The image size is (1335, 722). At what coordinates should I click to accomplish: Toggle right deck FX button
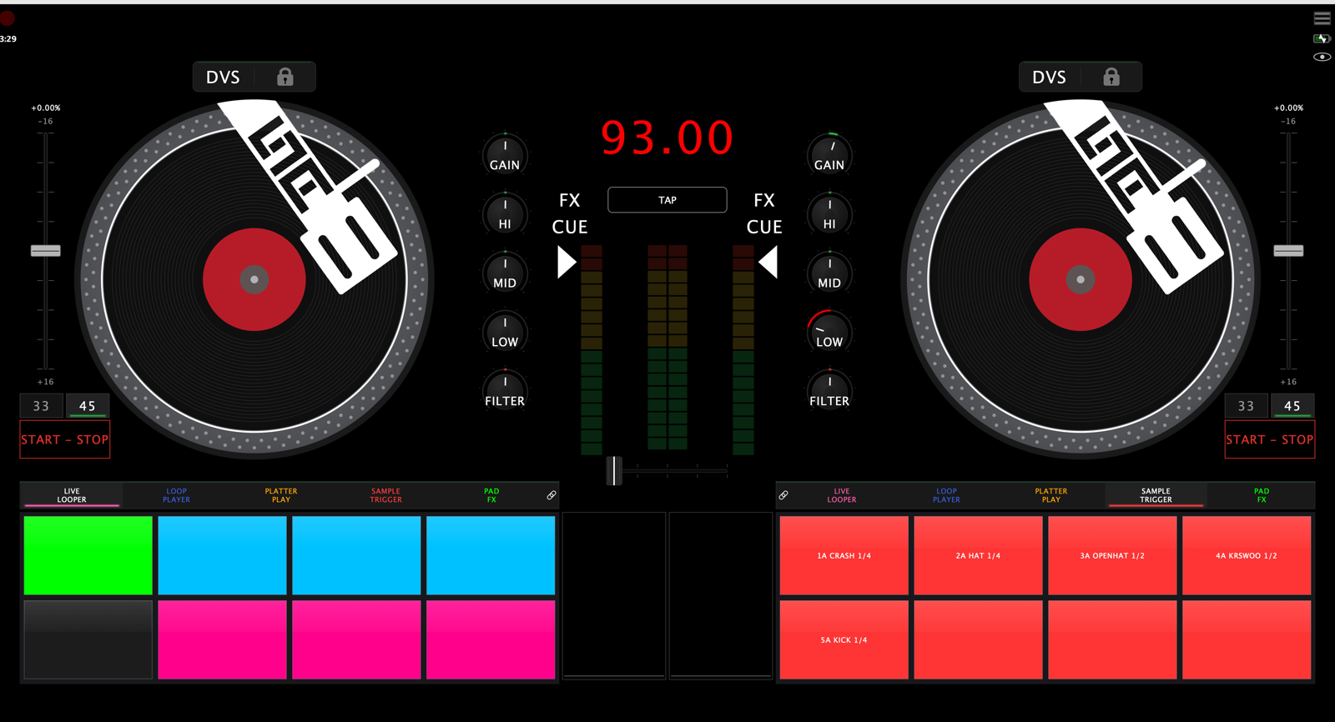pyautogui.click(x=764, y=200)
